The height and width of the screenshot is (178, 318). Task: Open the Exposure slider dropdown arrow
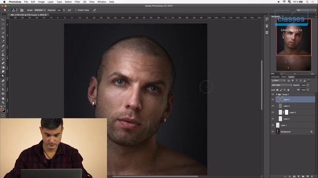coord(64,10)
